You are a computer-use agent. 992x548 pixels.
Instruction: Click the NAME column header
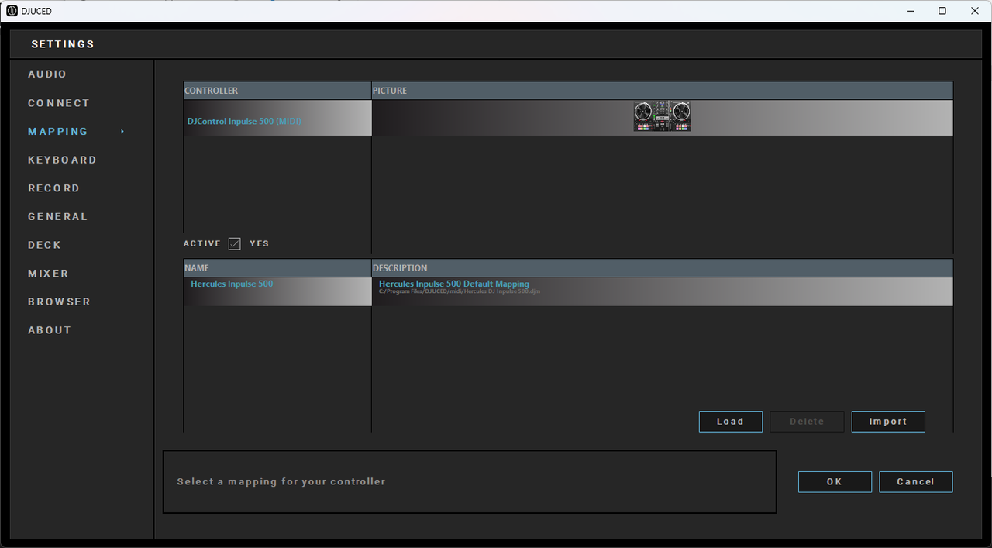(277, 268)
